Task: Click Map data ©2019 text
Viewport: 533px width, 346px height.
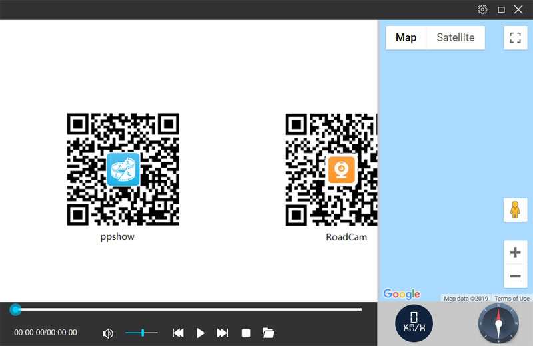Action: (x=466, y=299)
